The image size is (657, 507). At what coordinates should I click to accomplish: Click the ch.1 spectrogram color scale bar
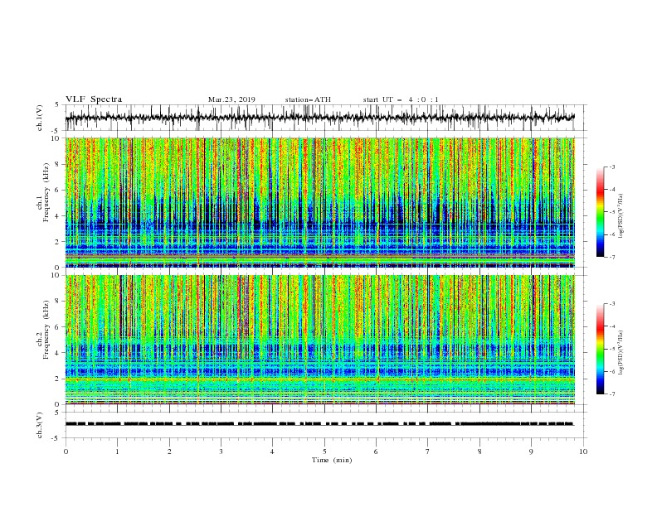[x=600, y=212]
